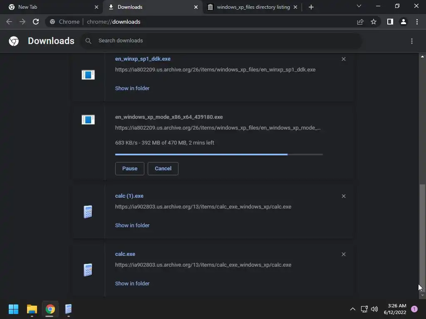Screen dimensions: 426x319
Task: Bookmark this page with the star icon
Action: [374, 22]
